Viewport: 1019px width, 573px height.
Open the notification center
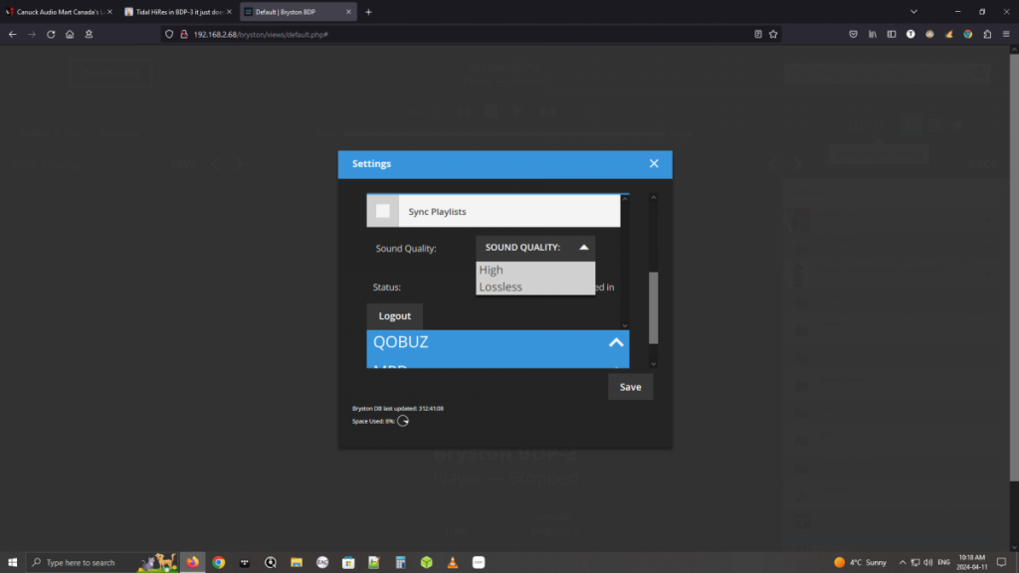(x=1001, y=563)
